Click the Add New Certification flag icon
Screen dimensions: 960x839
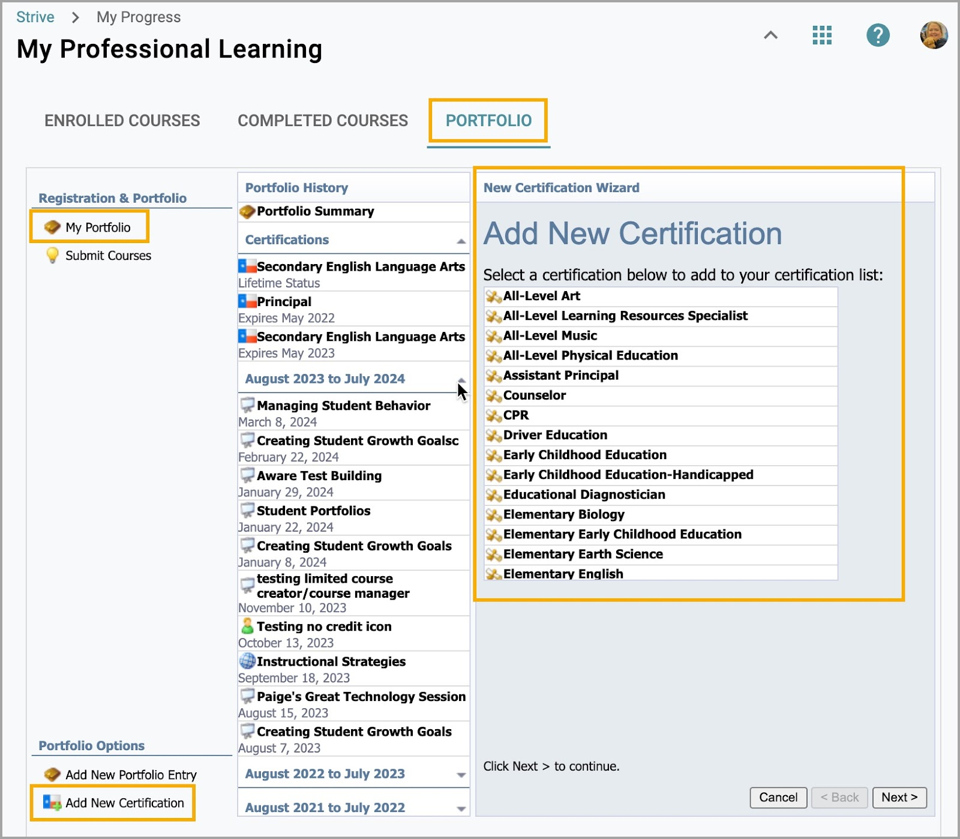tap(52, 802)
